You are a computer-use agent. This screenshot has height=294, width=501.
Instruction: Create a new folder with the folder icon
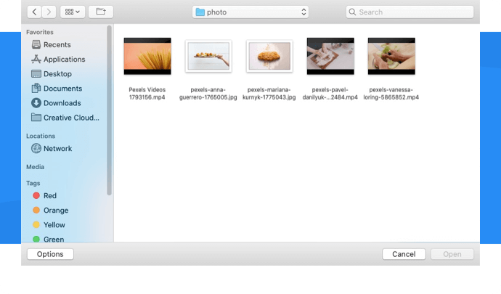[101, 12]
